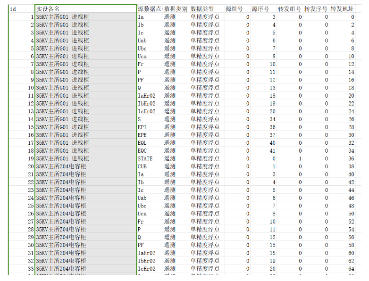Image resolution: width=369 pixels, height=281 pixels.
Task: Click the EQC source data point cell
Action: (142, 150)
